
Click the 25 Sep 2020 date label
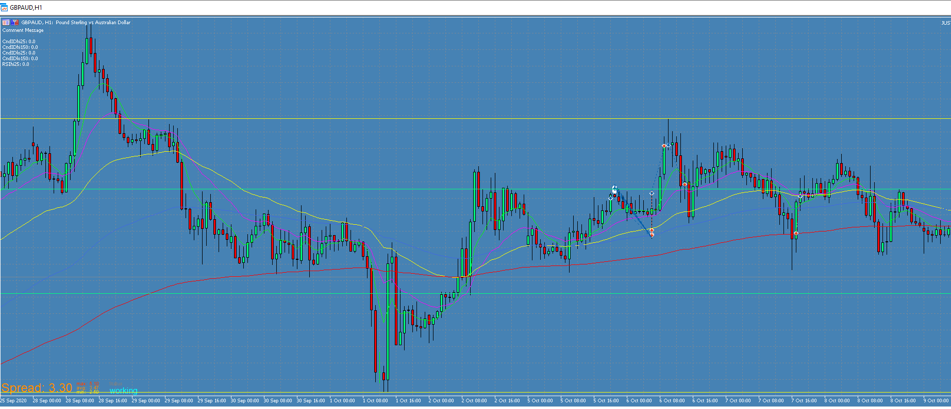(14, 400)
